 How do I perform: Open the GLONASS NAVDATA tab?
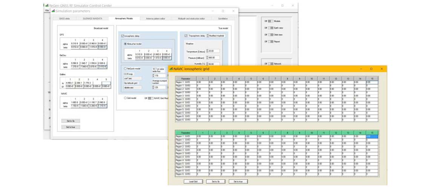pos(92,18)
